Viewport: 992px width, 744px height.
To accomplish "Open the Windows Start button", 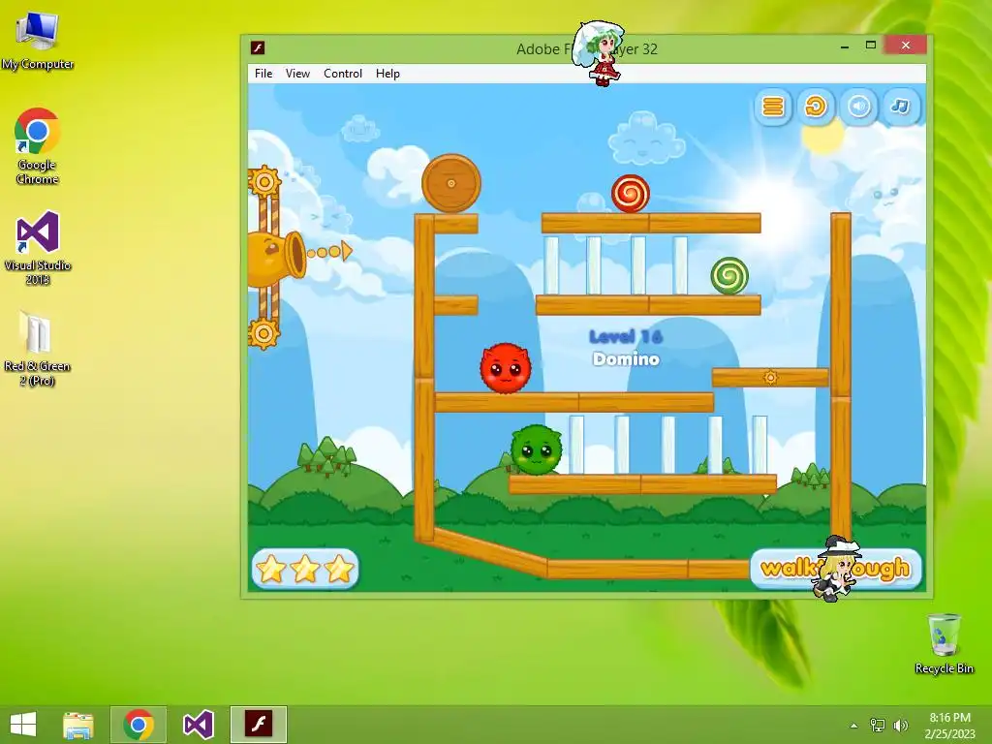I will point(23,725).
